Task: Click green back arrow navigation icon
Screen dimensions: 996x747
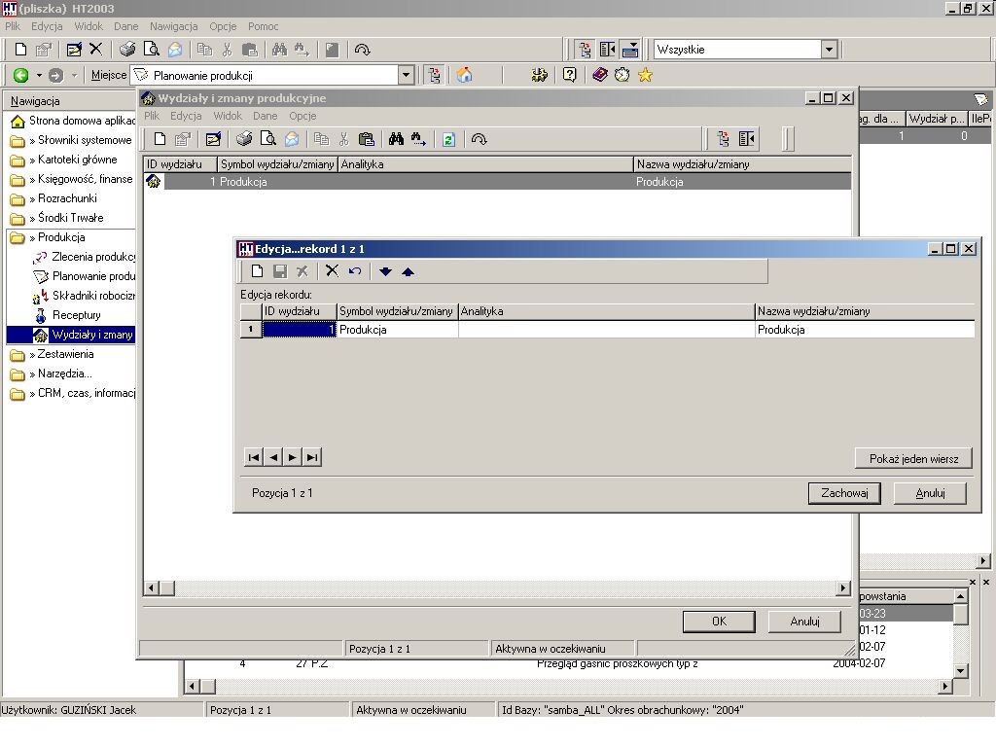Action: [21, 75]
